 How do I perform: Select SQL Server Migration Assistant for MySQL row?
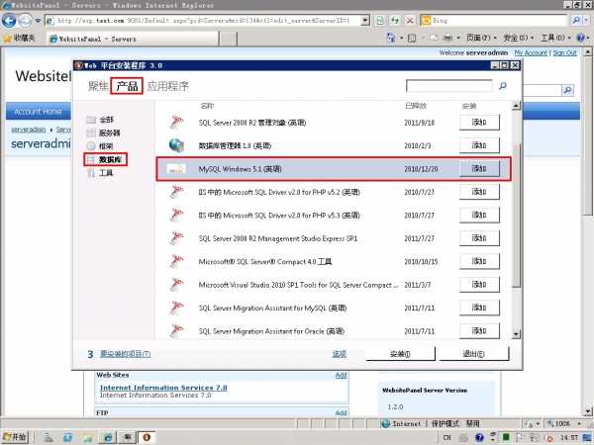[x=334, y=308]
